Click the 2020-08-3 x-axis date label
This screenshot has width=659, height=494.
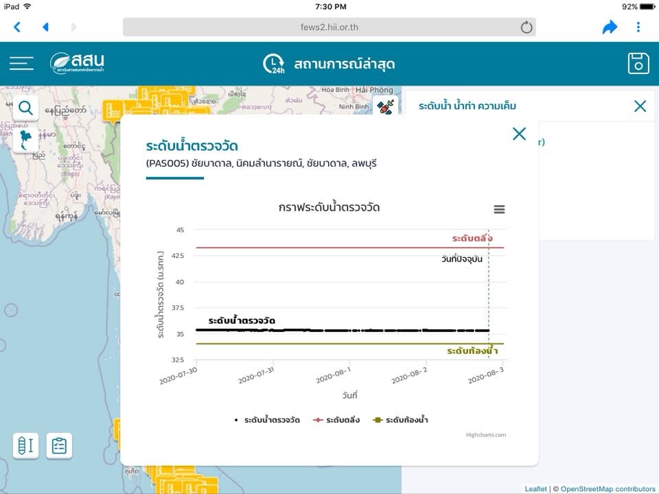click(x=486, y=375)
